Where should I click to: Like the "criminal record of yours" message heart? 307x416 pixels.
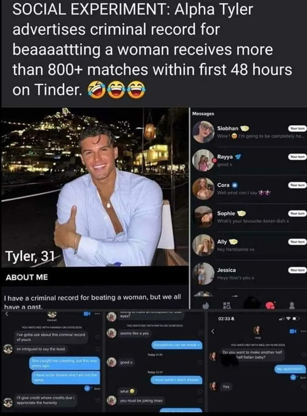(98, 337)
